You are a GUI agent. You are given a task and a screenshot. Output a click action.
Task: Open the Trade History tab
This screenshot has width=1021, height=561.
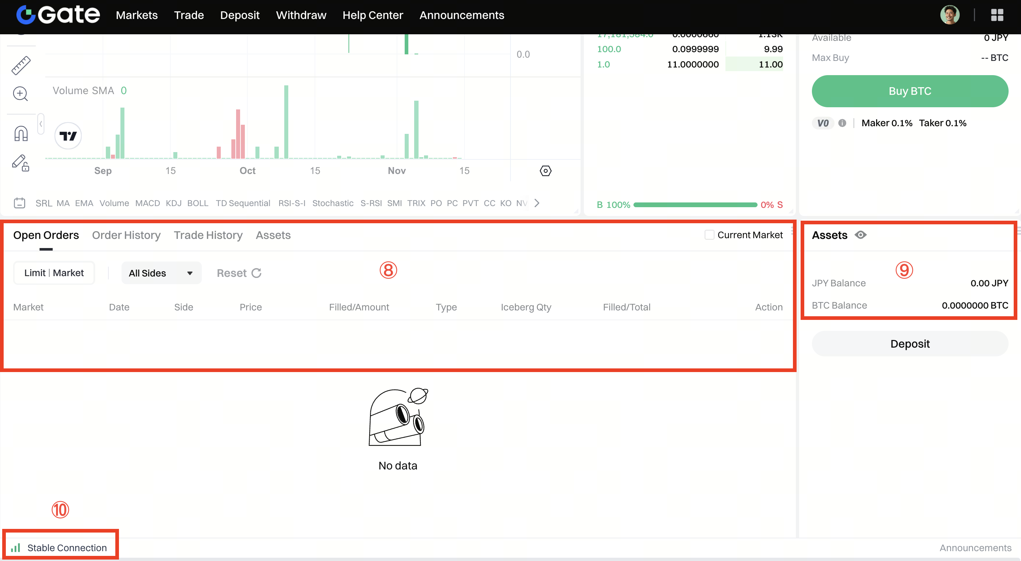point(208,235)
